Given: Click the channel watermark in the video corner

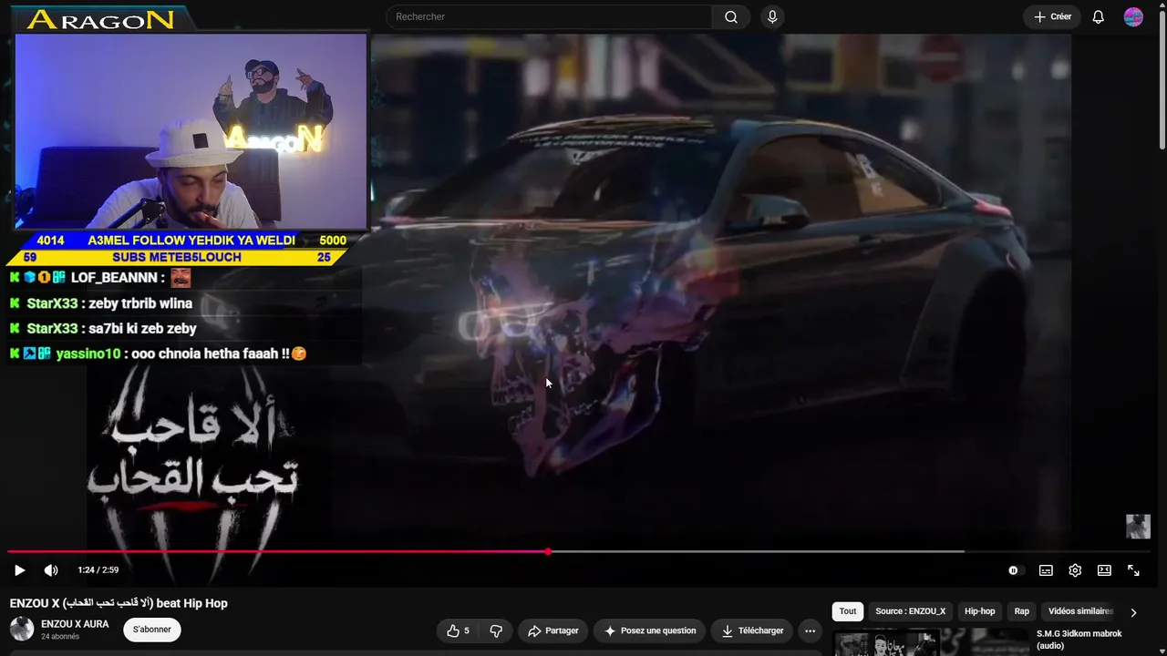Looking at the screenshot, I should point(1138,527).
